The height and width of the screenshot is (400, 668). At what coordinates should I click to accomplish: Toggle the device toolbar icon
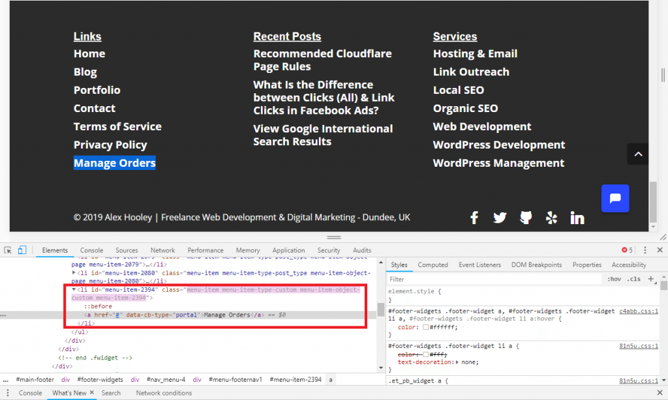coord(22,250)
